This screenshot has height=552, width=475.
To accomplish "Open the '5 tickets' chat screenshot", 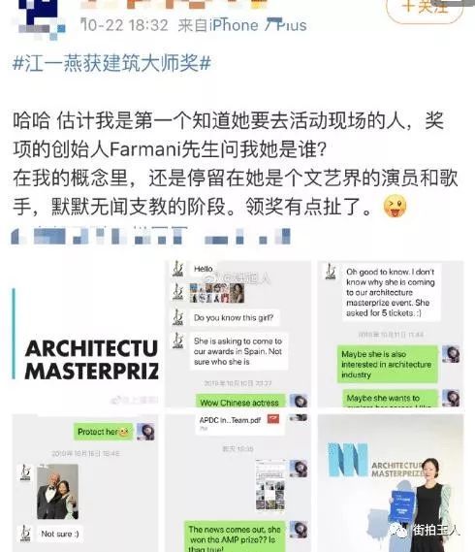I will click(391, 334).
